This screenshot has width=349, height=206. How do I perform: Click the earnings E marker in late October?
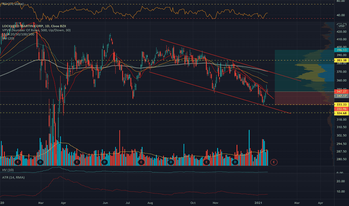(206, 162)
